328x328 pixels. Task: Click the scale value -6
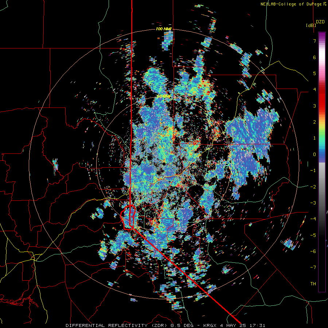click(x=313, y=251)
